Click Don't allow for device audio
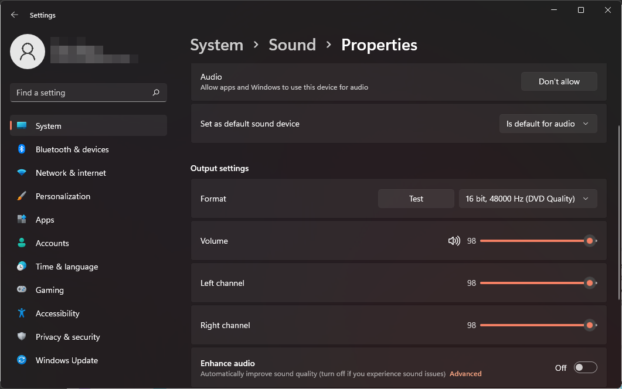 tap(558, 81)
